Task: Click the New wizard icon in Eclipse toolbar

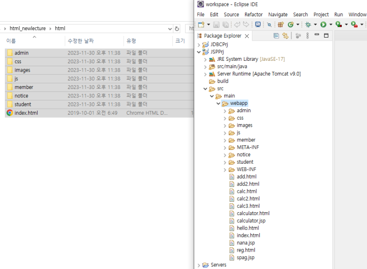Action: pyautogui.click(x=201, y=24)
